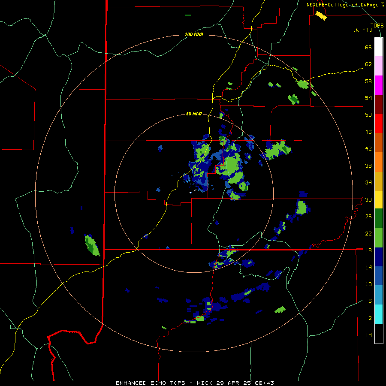This screenshot has height=386, width=386.
Task: Click the gold swatch in color scale
Action: (x=379, y=181)
